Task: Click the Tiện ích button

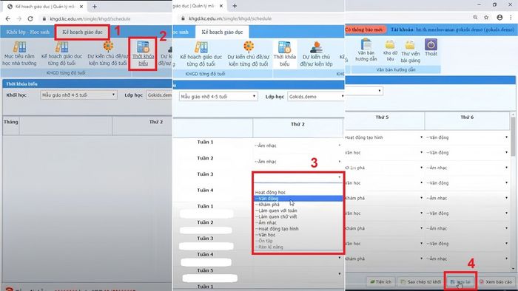Action: coord(381,282)
